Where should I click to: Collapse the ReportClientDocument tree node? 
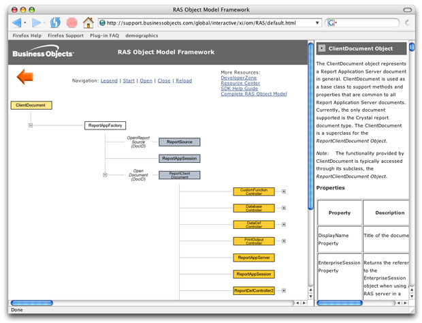tap(105, 175)
